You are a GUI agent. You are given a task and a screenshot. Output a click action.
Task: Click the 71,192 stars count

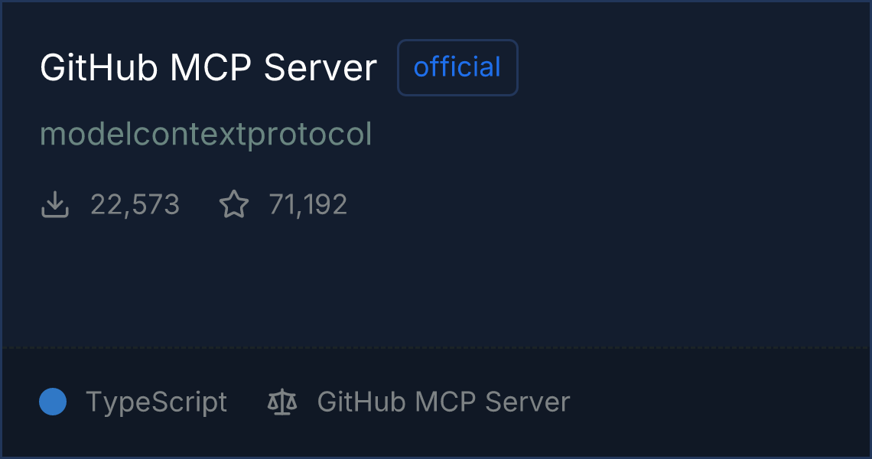click(x=308, y=204)
